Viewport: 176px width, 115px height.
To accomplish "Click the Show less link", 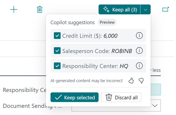I will (x=156, y=70).
